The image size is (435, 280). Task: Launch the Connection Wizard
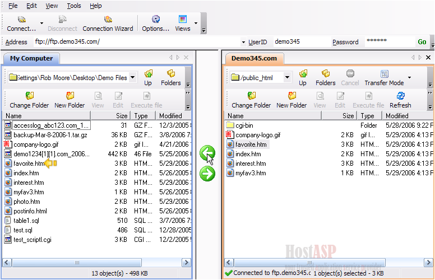[108, 24]
